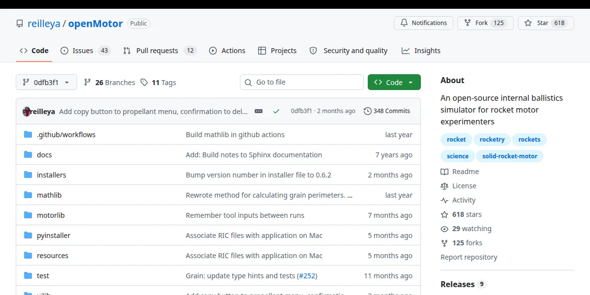Click the folder icon beside docs
This screenshot has width=590, height=295.
click(28, 155)
